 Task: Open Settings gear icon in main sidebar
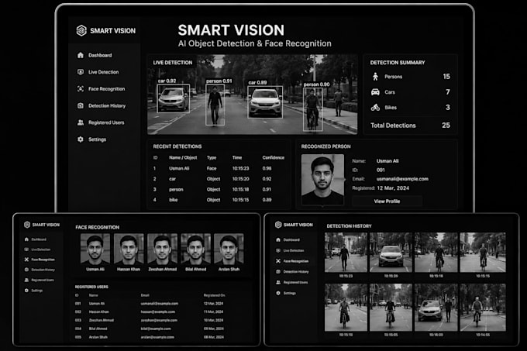click(81, 139)
